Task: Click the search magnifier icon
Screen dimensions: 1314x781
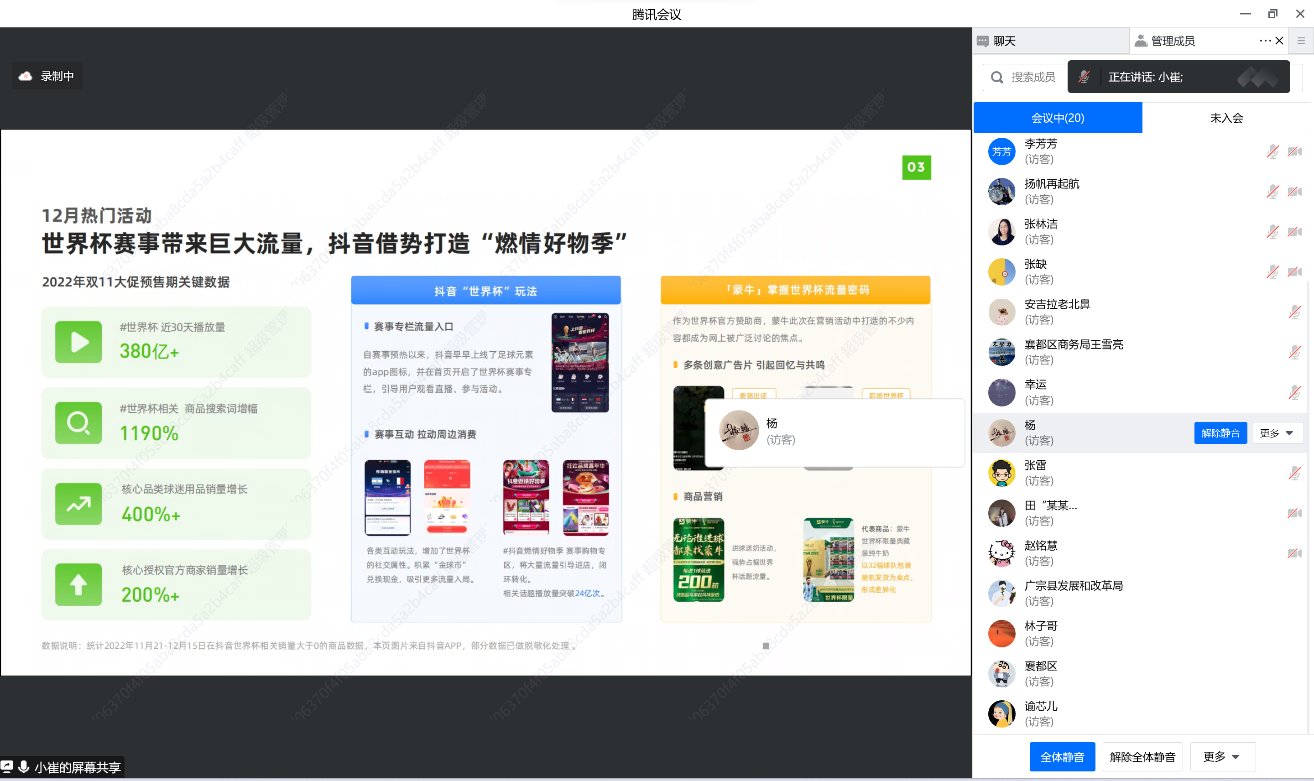Action: pos(997,78)
